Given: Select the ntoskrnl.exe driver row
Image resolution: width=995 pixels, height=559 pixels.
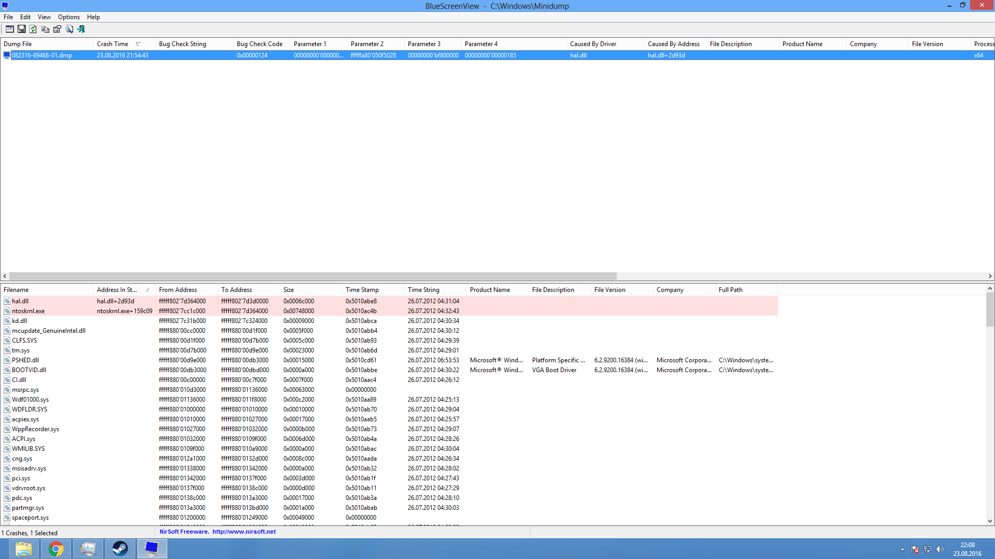Looking at the screenshot, I should 28,311.
